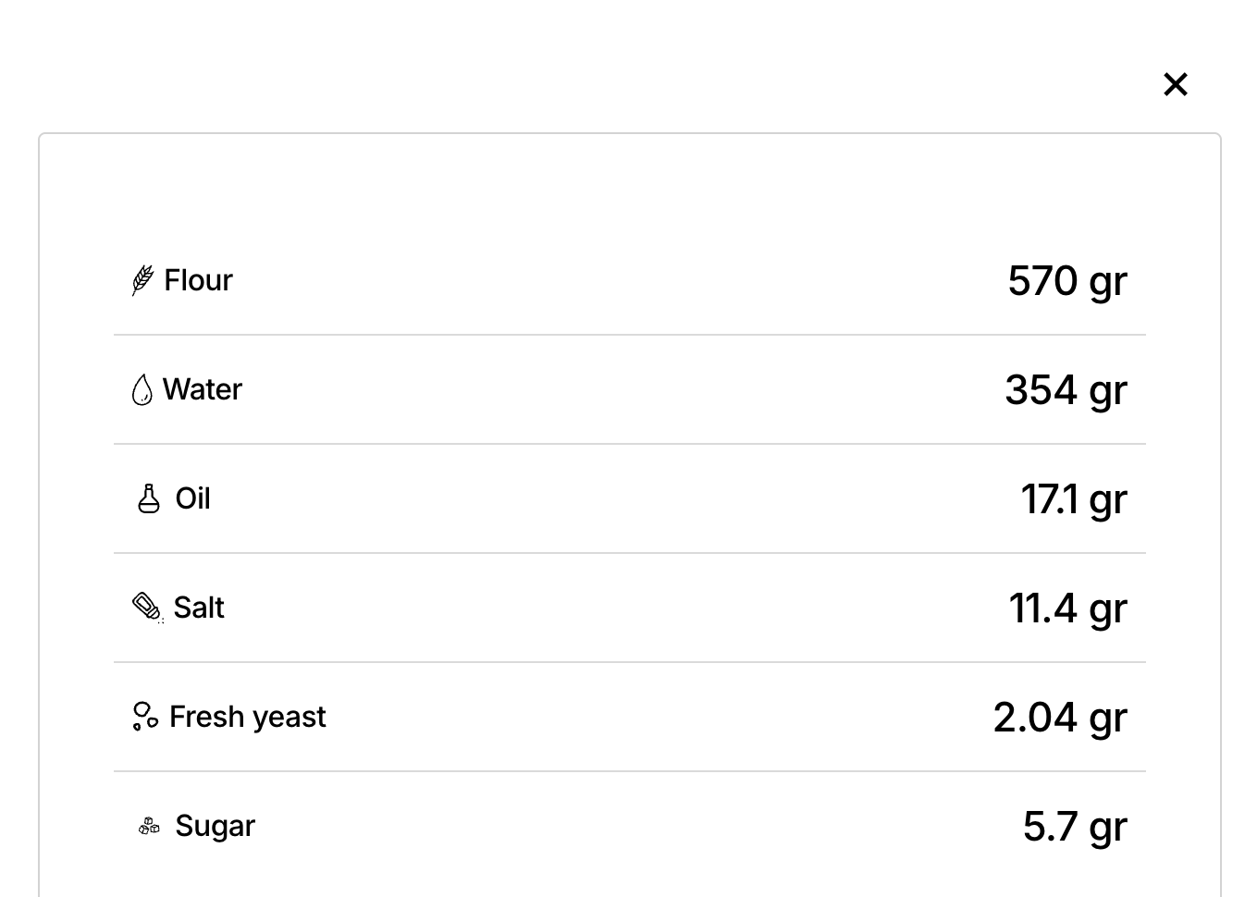Click the 11.4 gr salt amount
1245x897 pixels.
pos(1067,608)
